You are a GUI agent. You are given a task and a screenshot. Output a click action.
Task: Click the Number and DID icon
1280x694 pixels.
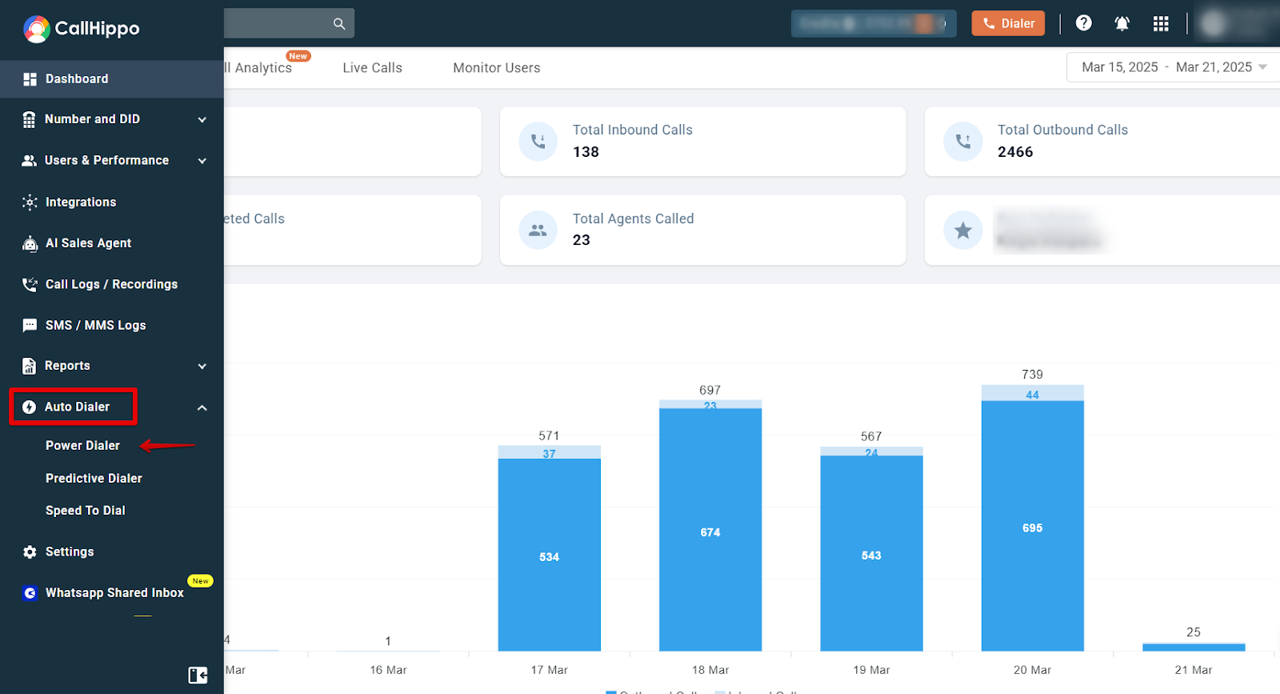click(x=29, y=119)
